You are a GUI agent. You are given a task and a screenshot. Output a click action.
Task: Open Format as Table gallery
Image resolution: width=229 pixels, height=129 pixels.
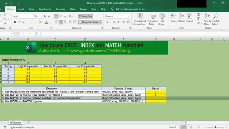[x=152, y=19]
